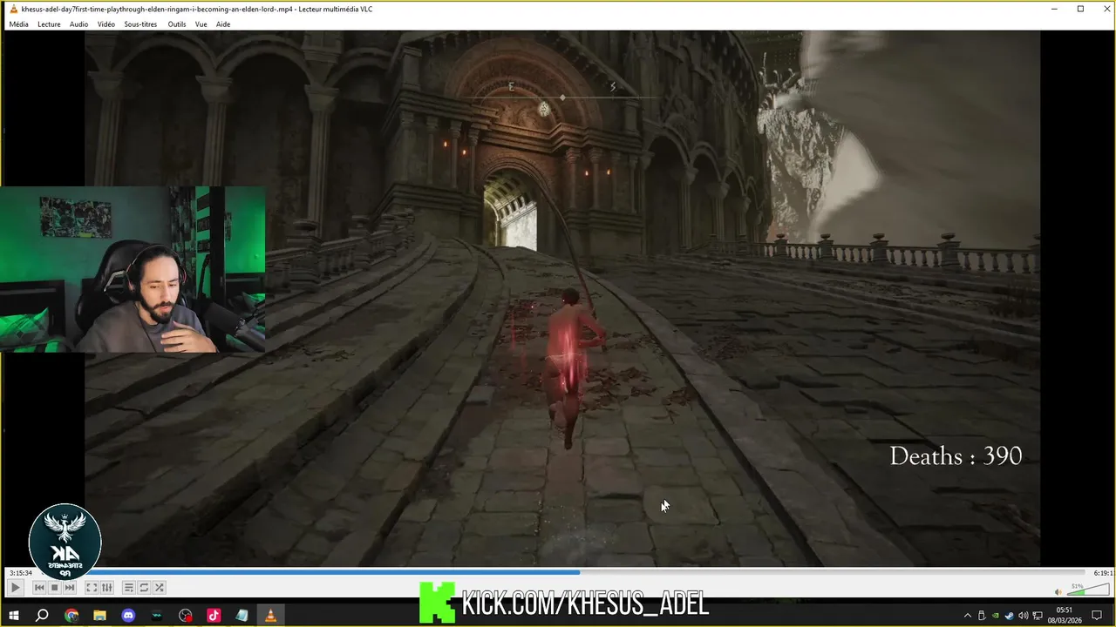Click the elapsed time 3:15:34
Image resolution: width=1116 pixels, height=627 pixels.
[x=21, y=573]
